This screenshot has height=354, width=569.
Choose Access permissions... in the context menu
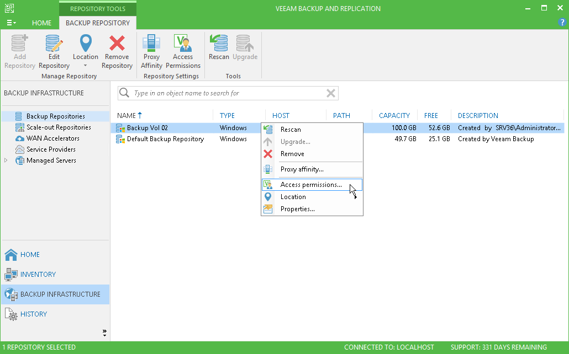pos(312,185)
